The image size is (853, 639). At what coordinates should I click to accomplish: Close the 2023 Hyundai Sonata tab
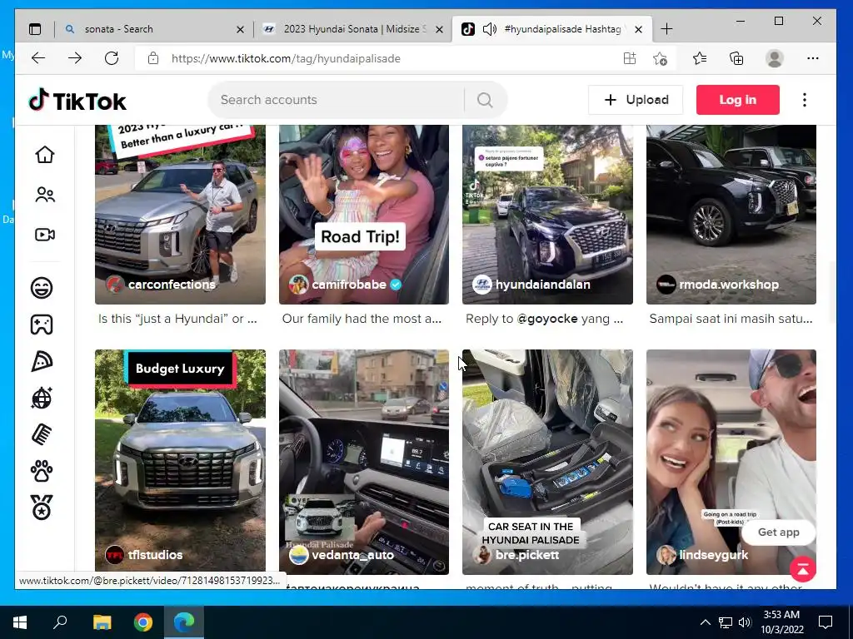point(440,29)
